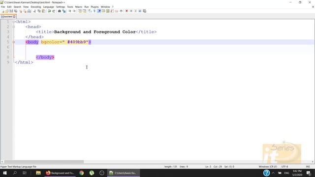315x177 pixels.
Task: Select the test.html document tab
Action: (x=8, y=17)
